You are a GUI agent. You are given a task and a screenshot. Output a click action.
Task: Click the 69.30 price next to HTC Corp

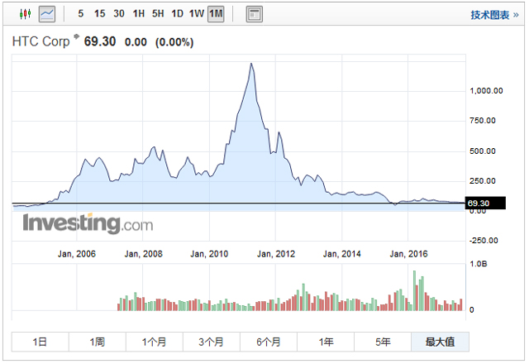pos(100,41)
